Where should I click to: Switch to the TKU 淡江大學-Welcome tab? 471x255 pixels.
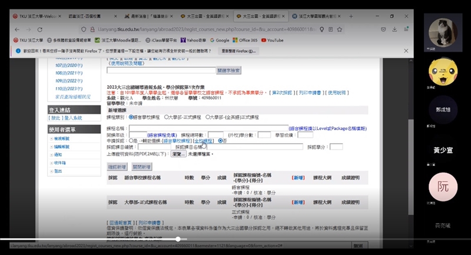tap(35, 15)
